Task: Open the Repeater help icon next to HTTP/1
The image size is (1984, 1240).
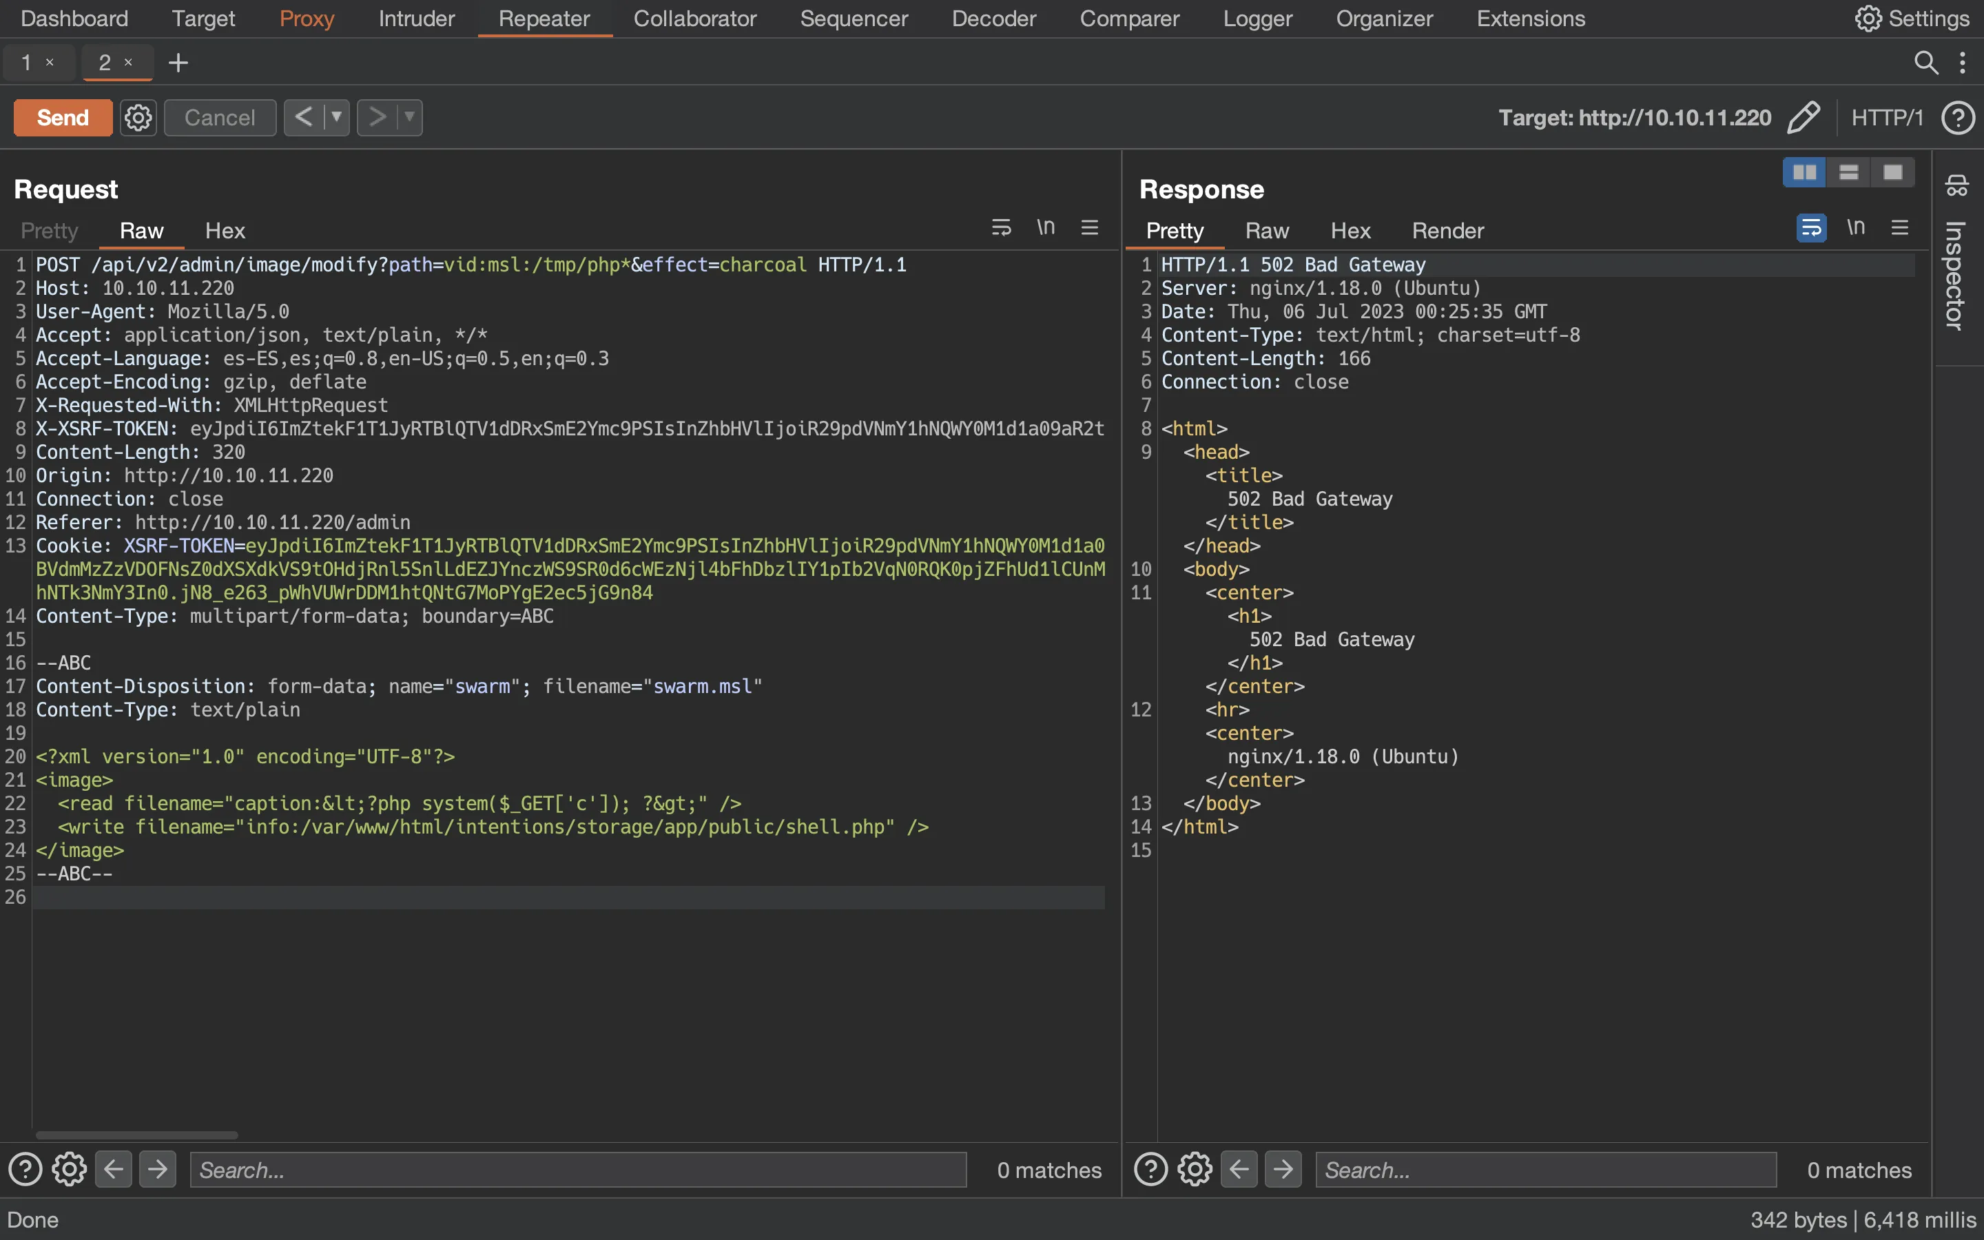Action: (x=1958, y=117)
